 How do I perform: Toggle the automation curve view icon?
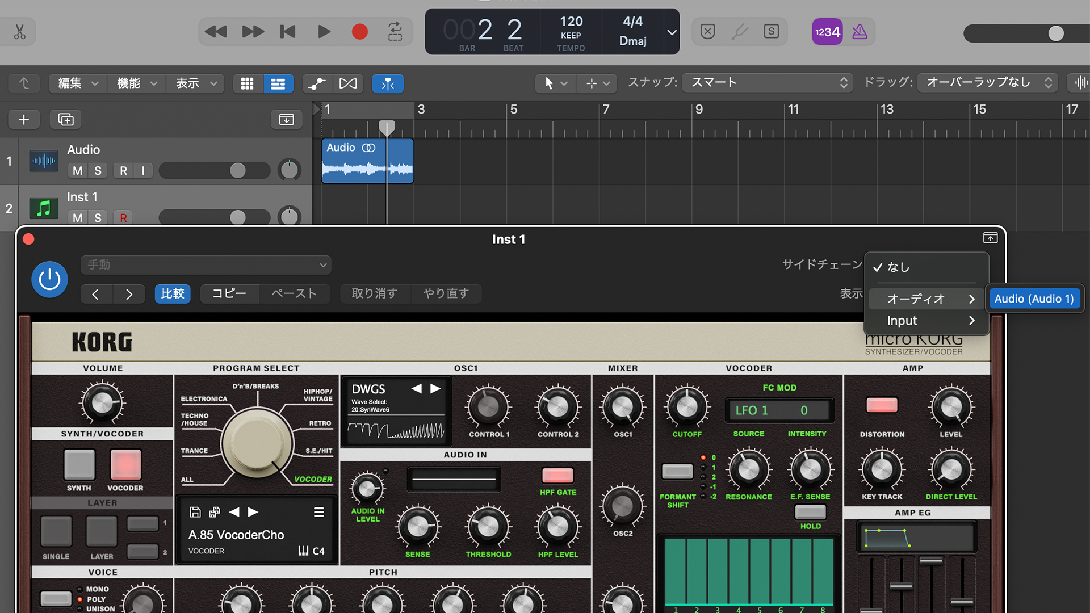click(316, 84)
